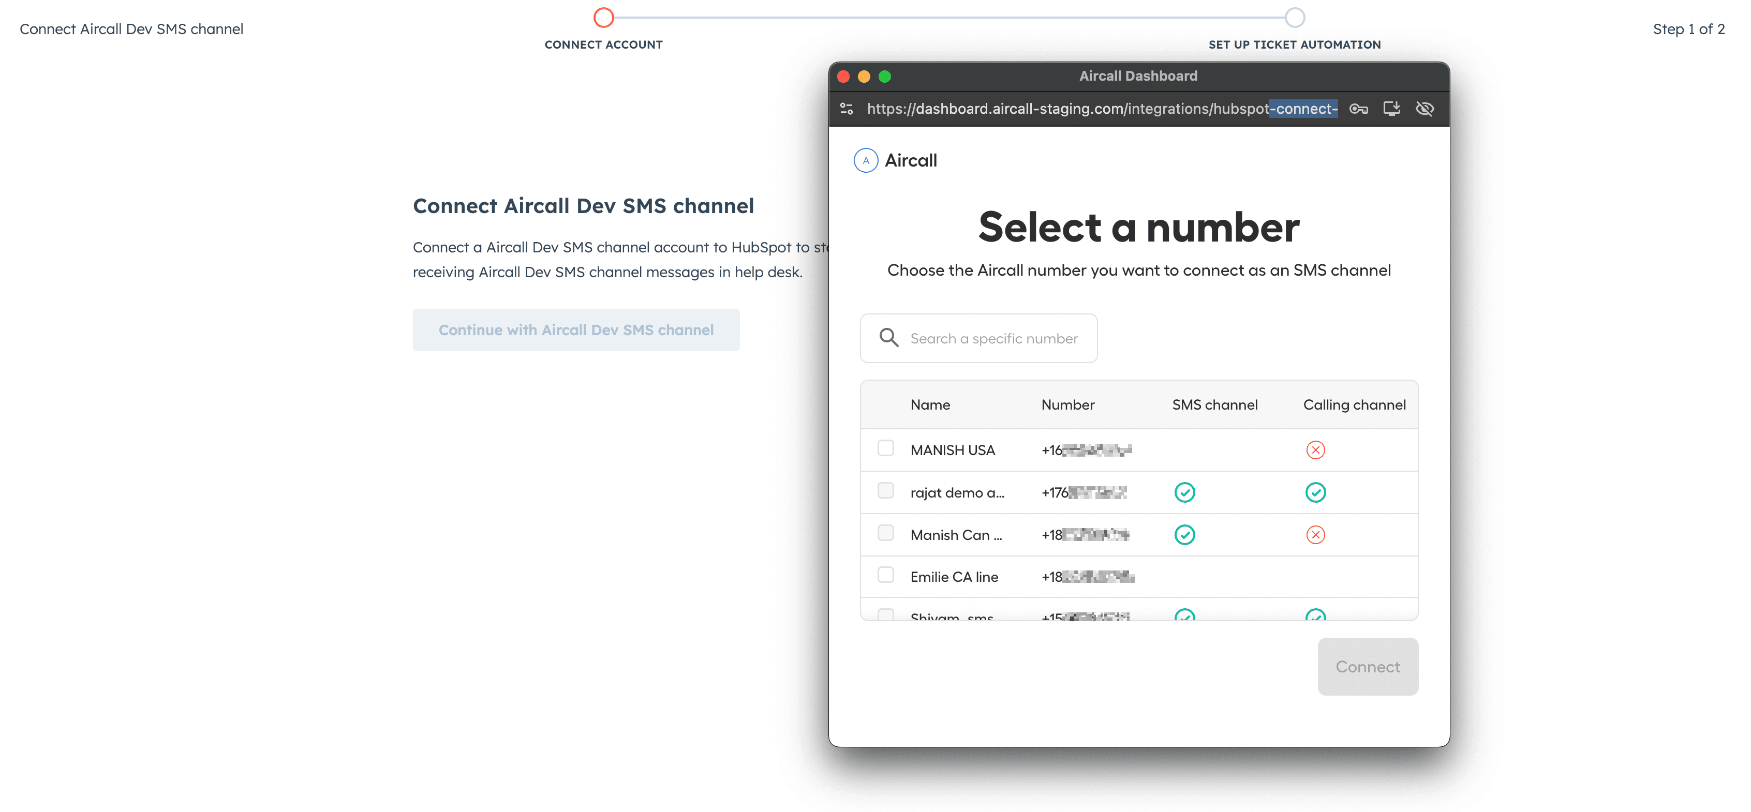Click the install app icon in address bar

coord(1391,109)
